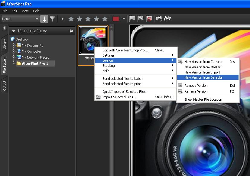Expand the My Computer tree node

(14, 51)
